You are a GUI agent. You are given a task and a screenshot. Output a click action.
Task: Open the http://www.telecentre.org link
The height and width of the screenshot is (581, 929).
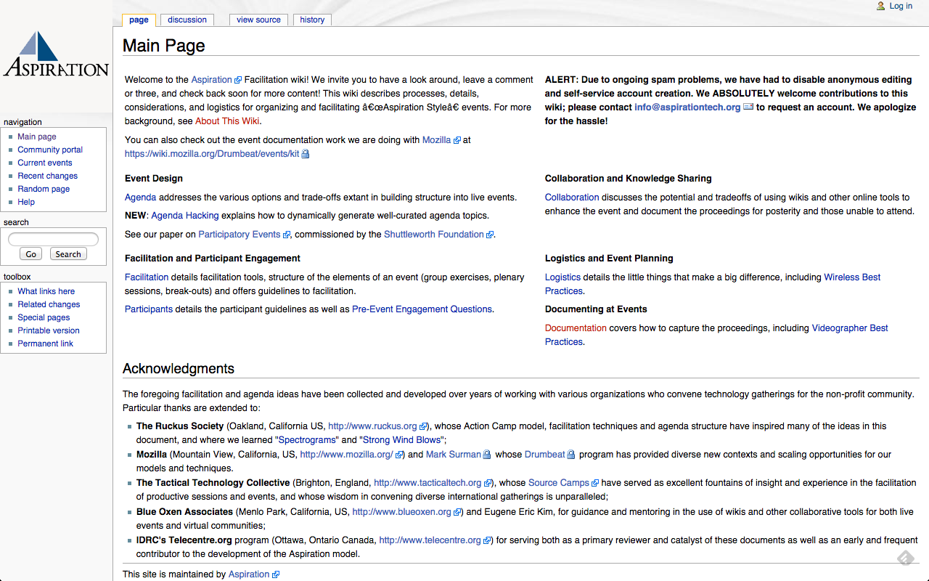(430, 540)
